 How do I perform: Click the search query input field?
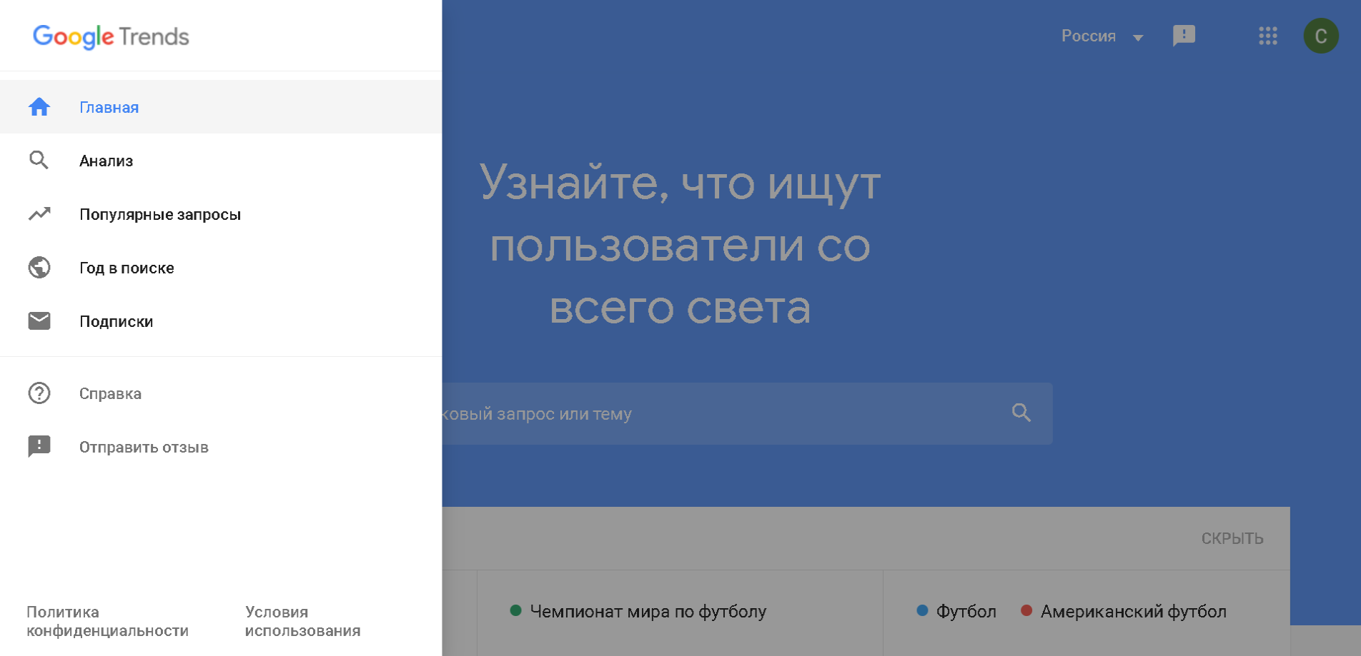coord(715,414)
